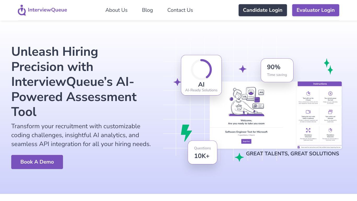The height and width of the screenshot is (201, 357).
Task: Click the Book A Demo button
Action: (37, 162)
